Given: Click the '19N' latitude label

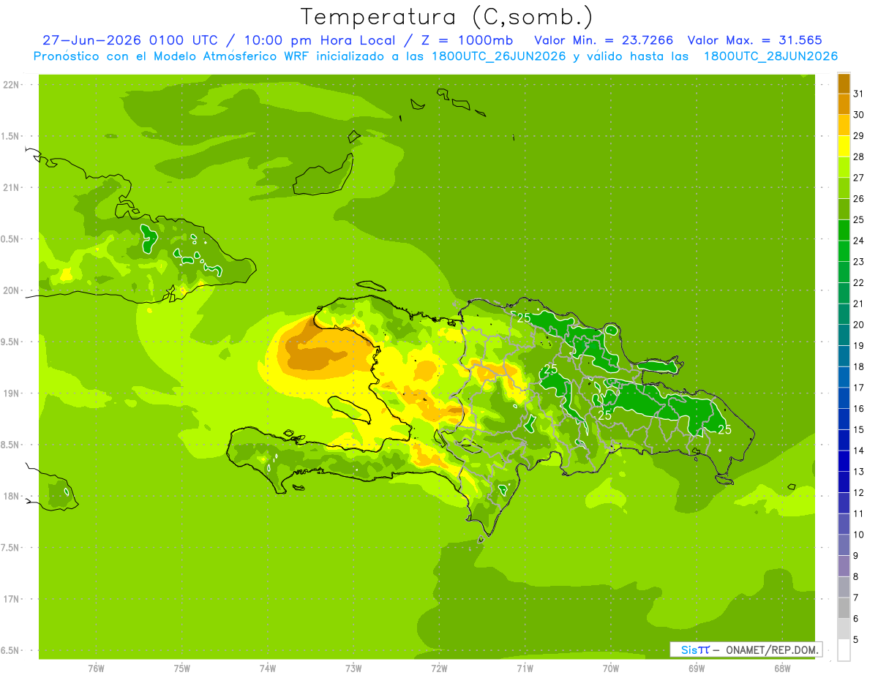Looking at the screenshot, I should [x=11, y=393].
